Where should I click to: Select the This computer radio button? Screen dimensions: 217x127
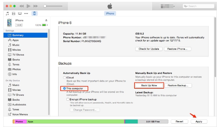(64, 88)
